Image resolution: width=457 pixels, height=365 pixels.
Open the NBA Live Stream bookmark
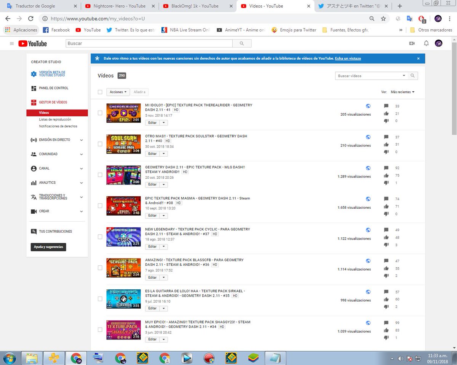coord(185,30)
